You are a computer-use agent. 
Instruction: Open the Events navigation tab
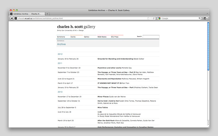pos(73,37)
